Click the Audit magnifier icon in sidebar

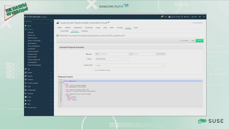click(25, 87)
